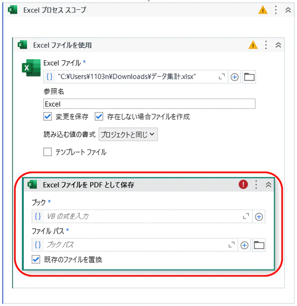This screenshot has height=306, width=297.
Task: Click red error icon on PDF として保存
Action: pyautogui.click(x=243, y=184)
